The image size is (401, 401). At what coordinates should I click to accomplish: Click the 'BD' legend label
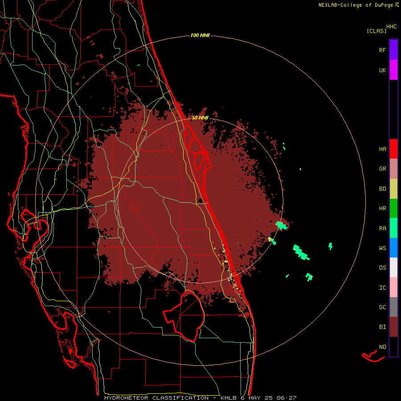[382, 189]
